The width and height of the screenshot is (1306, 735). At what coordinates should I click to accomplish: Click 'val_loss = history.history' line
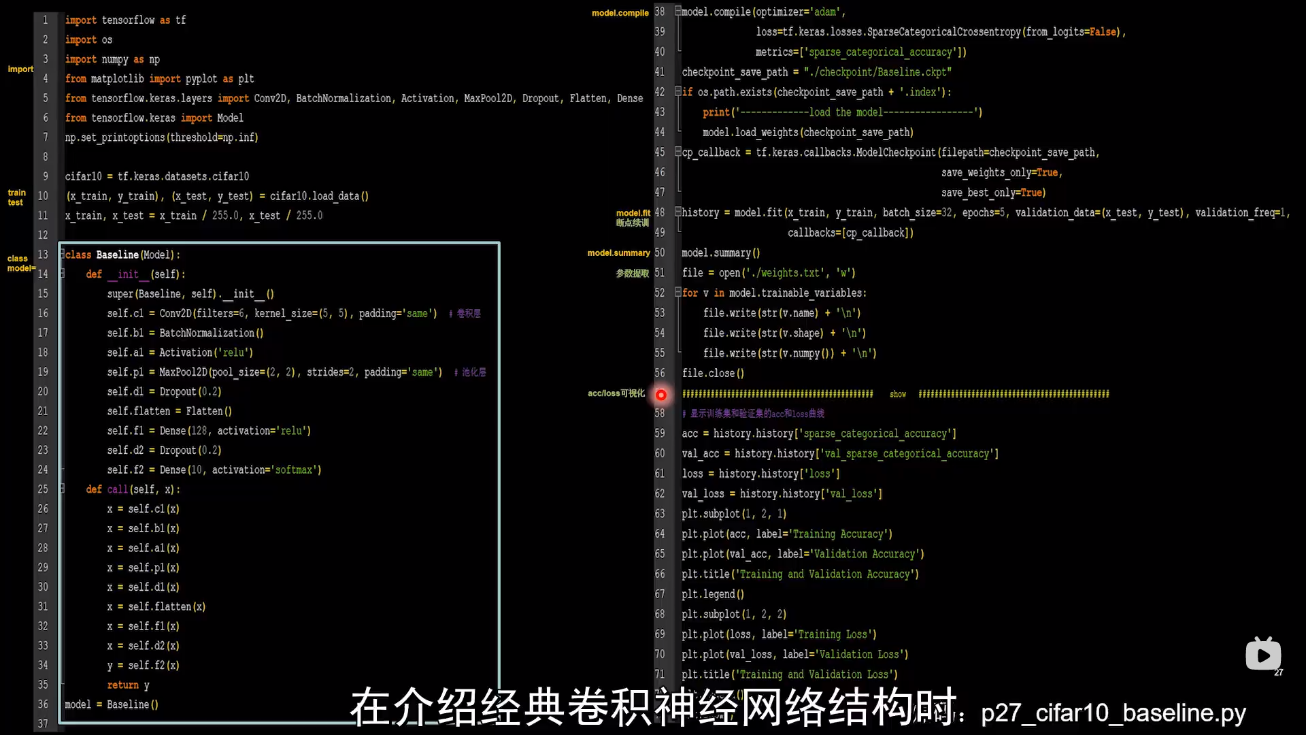tap(782, 493)
